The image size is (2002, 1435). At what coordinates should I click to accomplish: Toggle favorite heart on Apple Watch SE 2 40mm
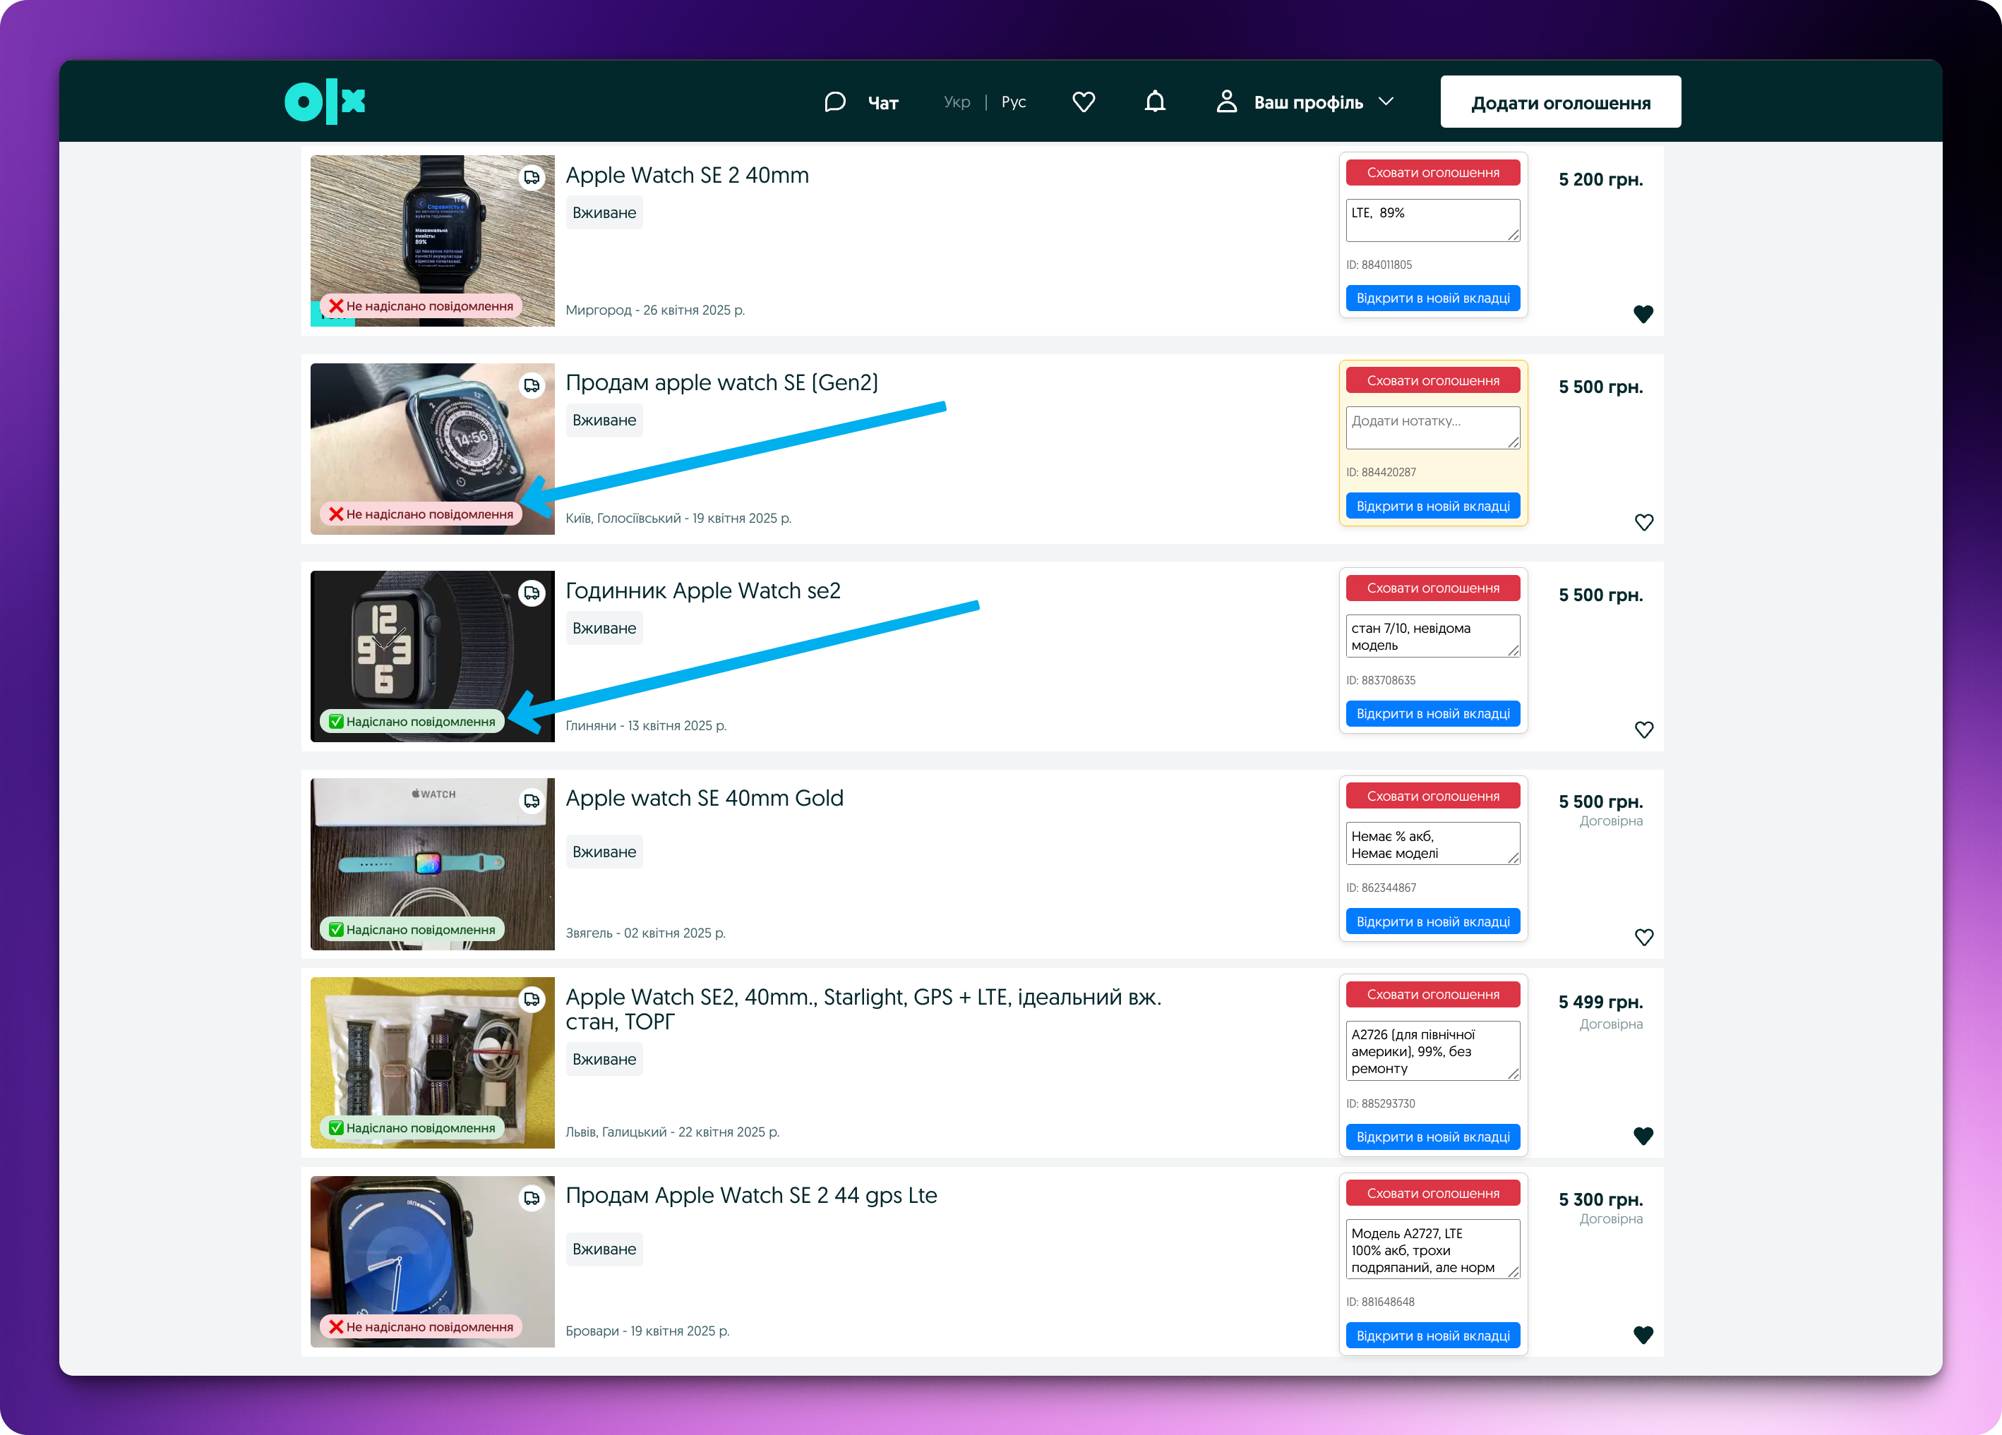click(1643, 314)
